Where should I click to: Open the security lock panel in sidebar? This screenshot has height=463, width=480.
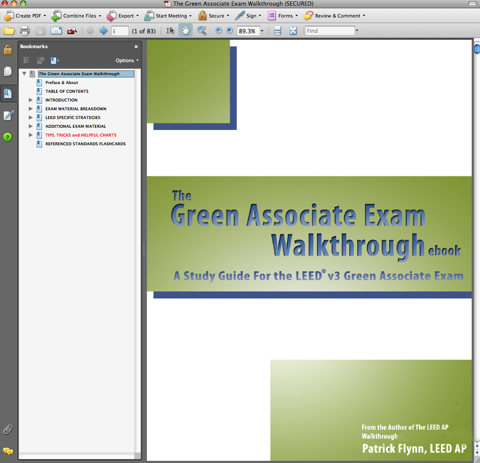pos(8,49)
